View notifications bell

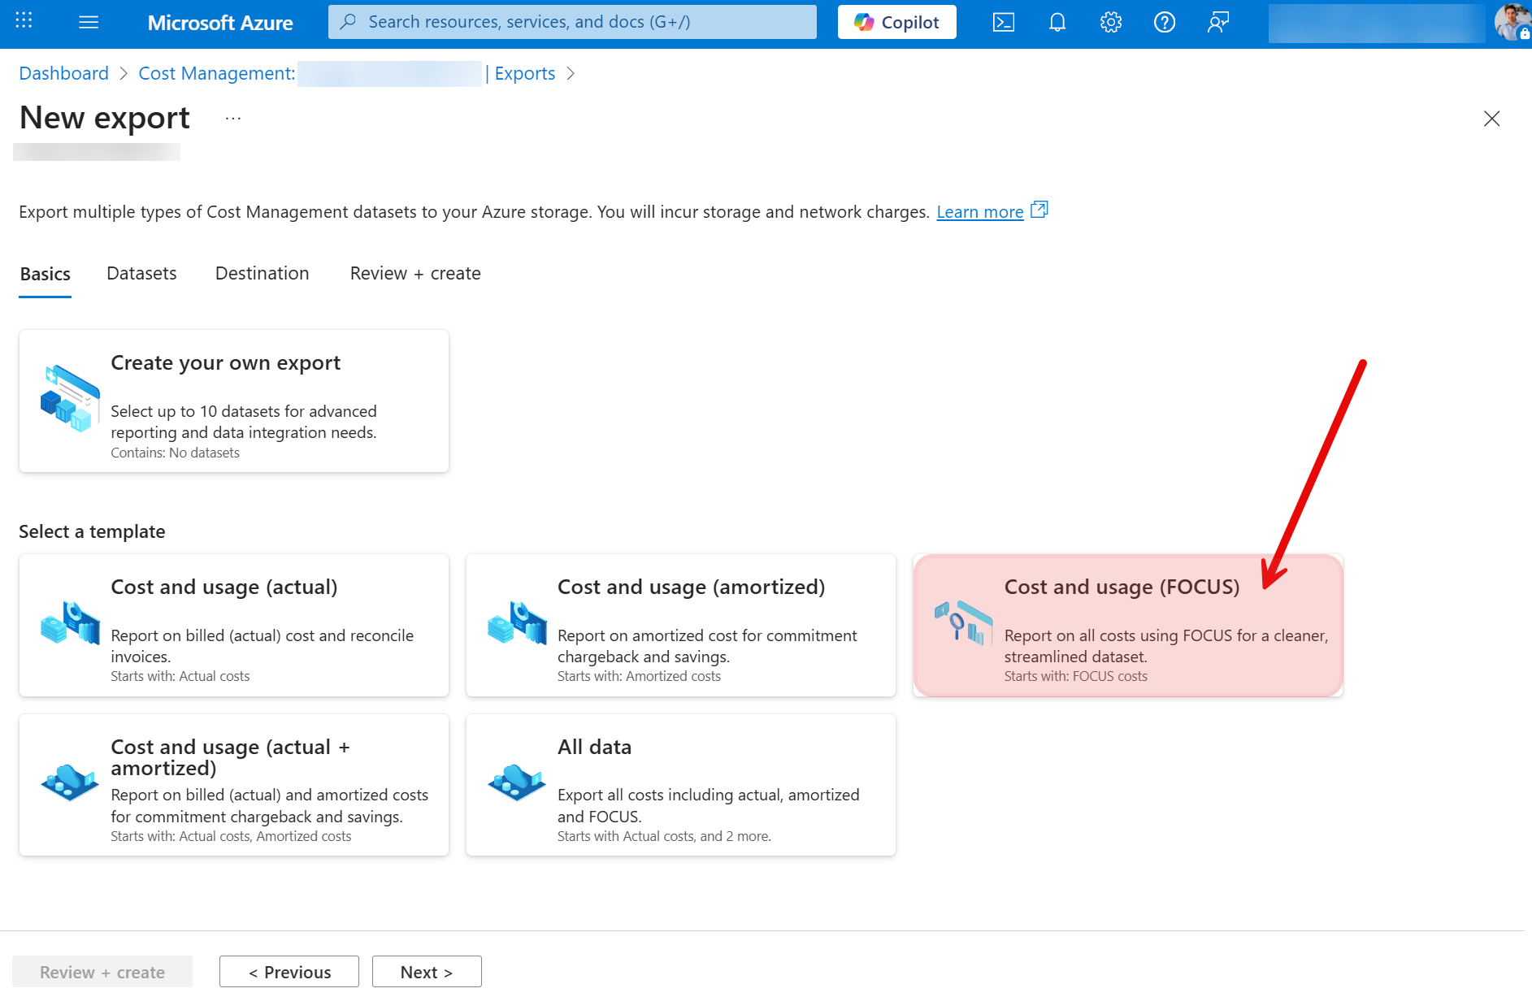[1057, 23]
